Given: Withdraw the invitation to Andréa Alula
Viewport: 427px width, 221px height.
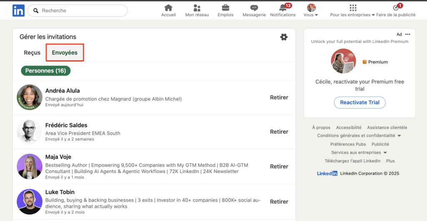Looking at the screenshot, I should click(x=279, y=97).
